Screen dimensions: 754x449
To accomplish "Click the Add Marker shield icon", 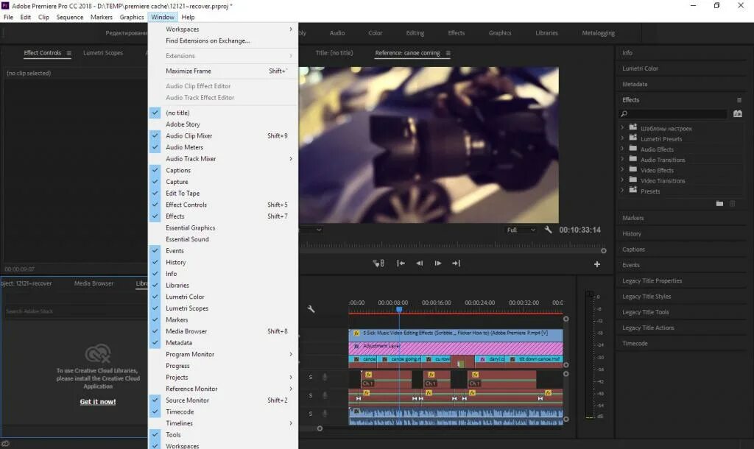I will click(378, 264).
